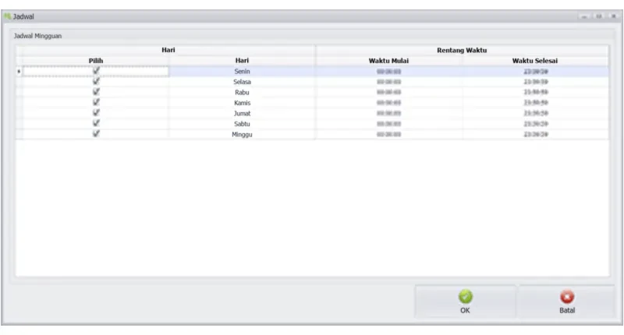The height and width of the screenshot is (335, 624).
Task: Uncheck the Kamis checkbox
Action: coord(96,102)
